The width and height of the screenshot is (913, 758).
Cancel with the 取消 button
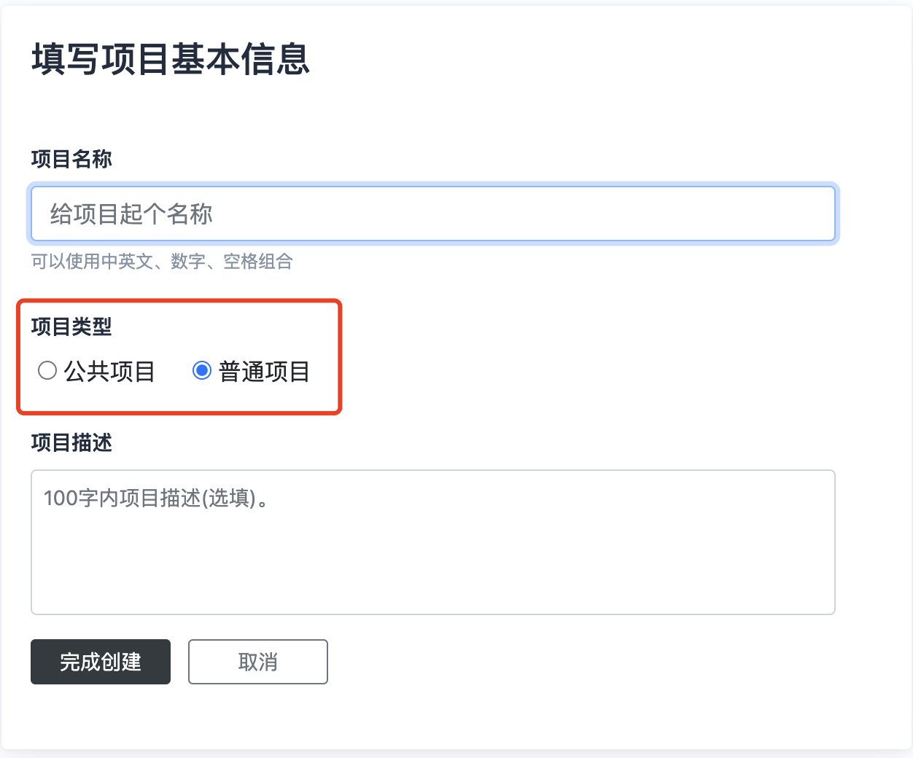pos(257,662)
